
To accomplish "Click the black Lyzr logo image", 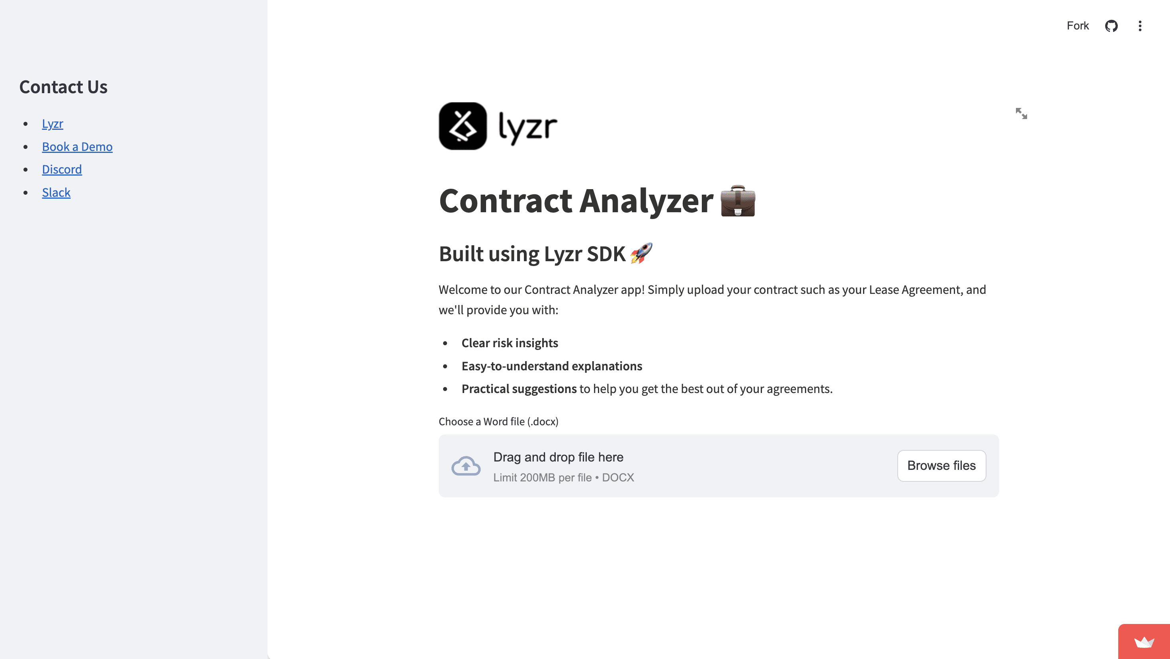I will click(498, 126).
